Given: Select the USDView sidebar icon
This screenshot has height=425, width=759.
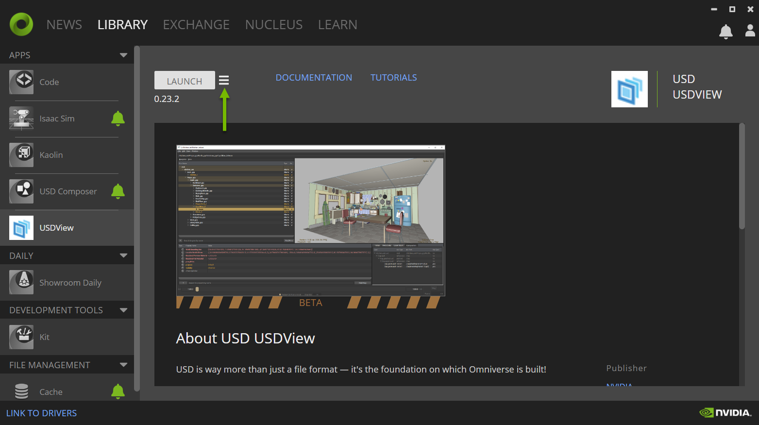Looking at the screenshot, I should pos(21,228).
